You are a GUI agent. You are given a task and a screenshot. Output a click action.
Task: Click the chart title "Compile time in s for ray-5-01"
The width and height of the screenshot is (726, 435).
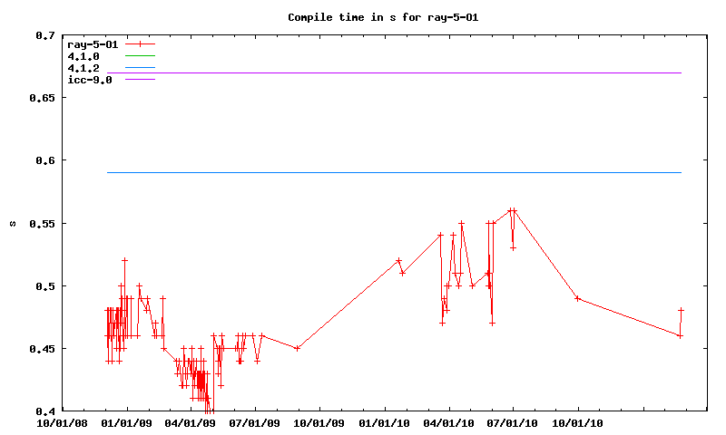[x=364, y=17]
